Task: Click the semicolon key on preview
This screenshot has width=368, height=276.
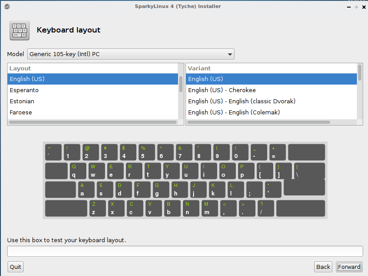Action: click(x=255, y=190)
